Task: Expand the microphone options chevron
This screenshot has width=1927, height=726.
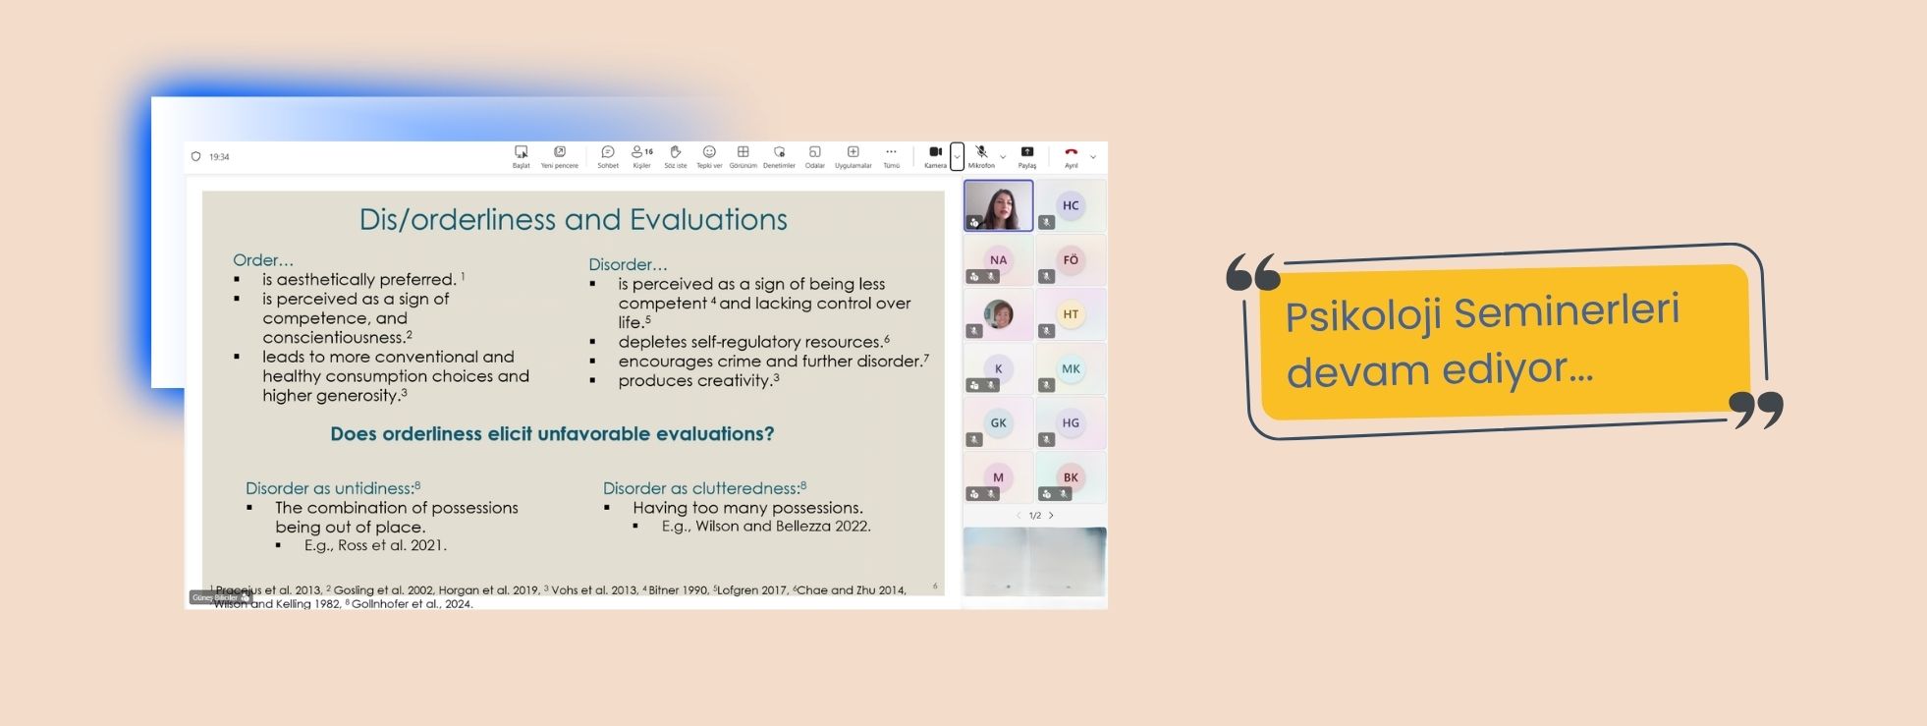Action: (x=1003, y=157)
